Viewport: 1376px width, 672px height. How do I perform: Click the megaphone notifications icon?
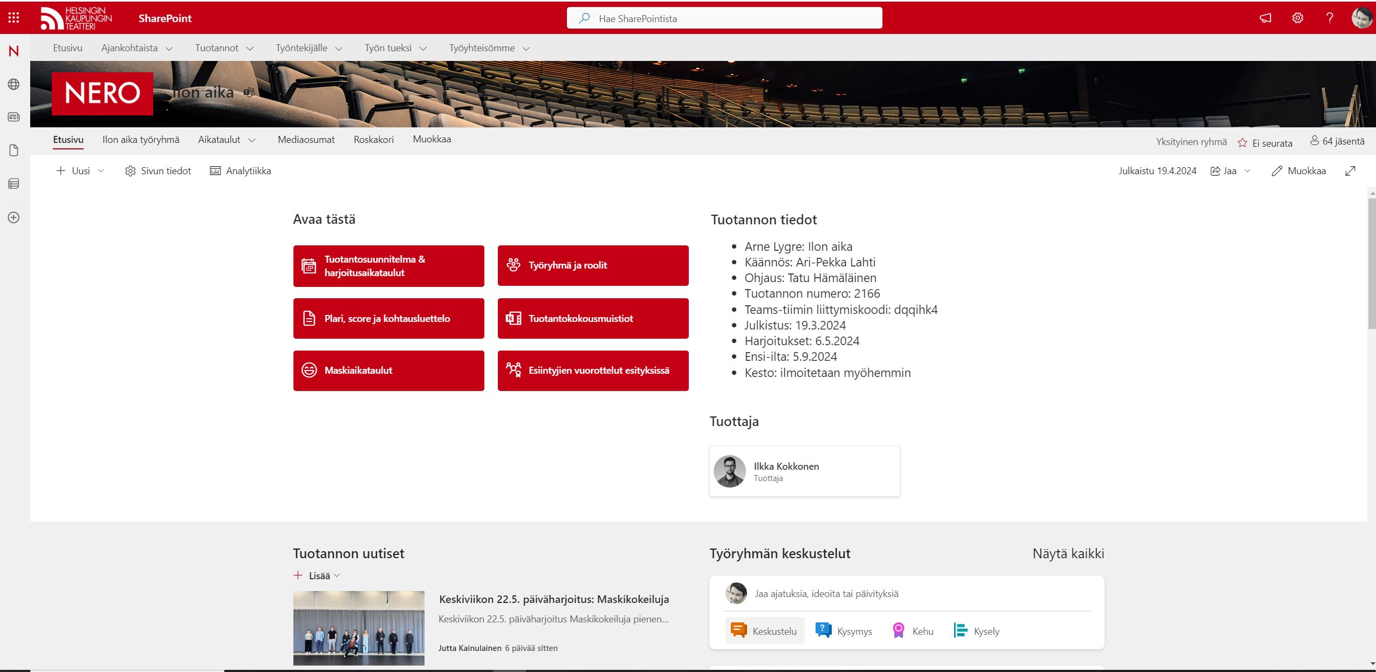(x=1265, y=18)
